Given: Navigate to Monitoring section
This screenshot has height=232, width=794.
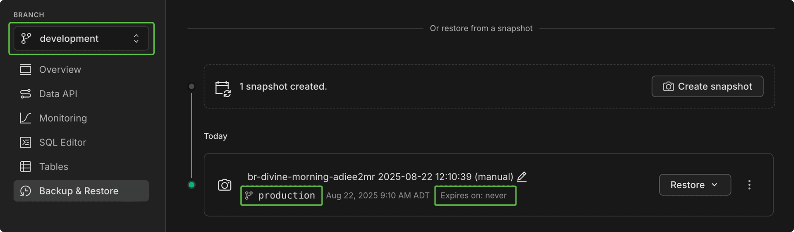Looking at the screenshot, I should tap(63, 118).
